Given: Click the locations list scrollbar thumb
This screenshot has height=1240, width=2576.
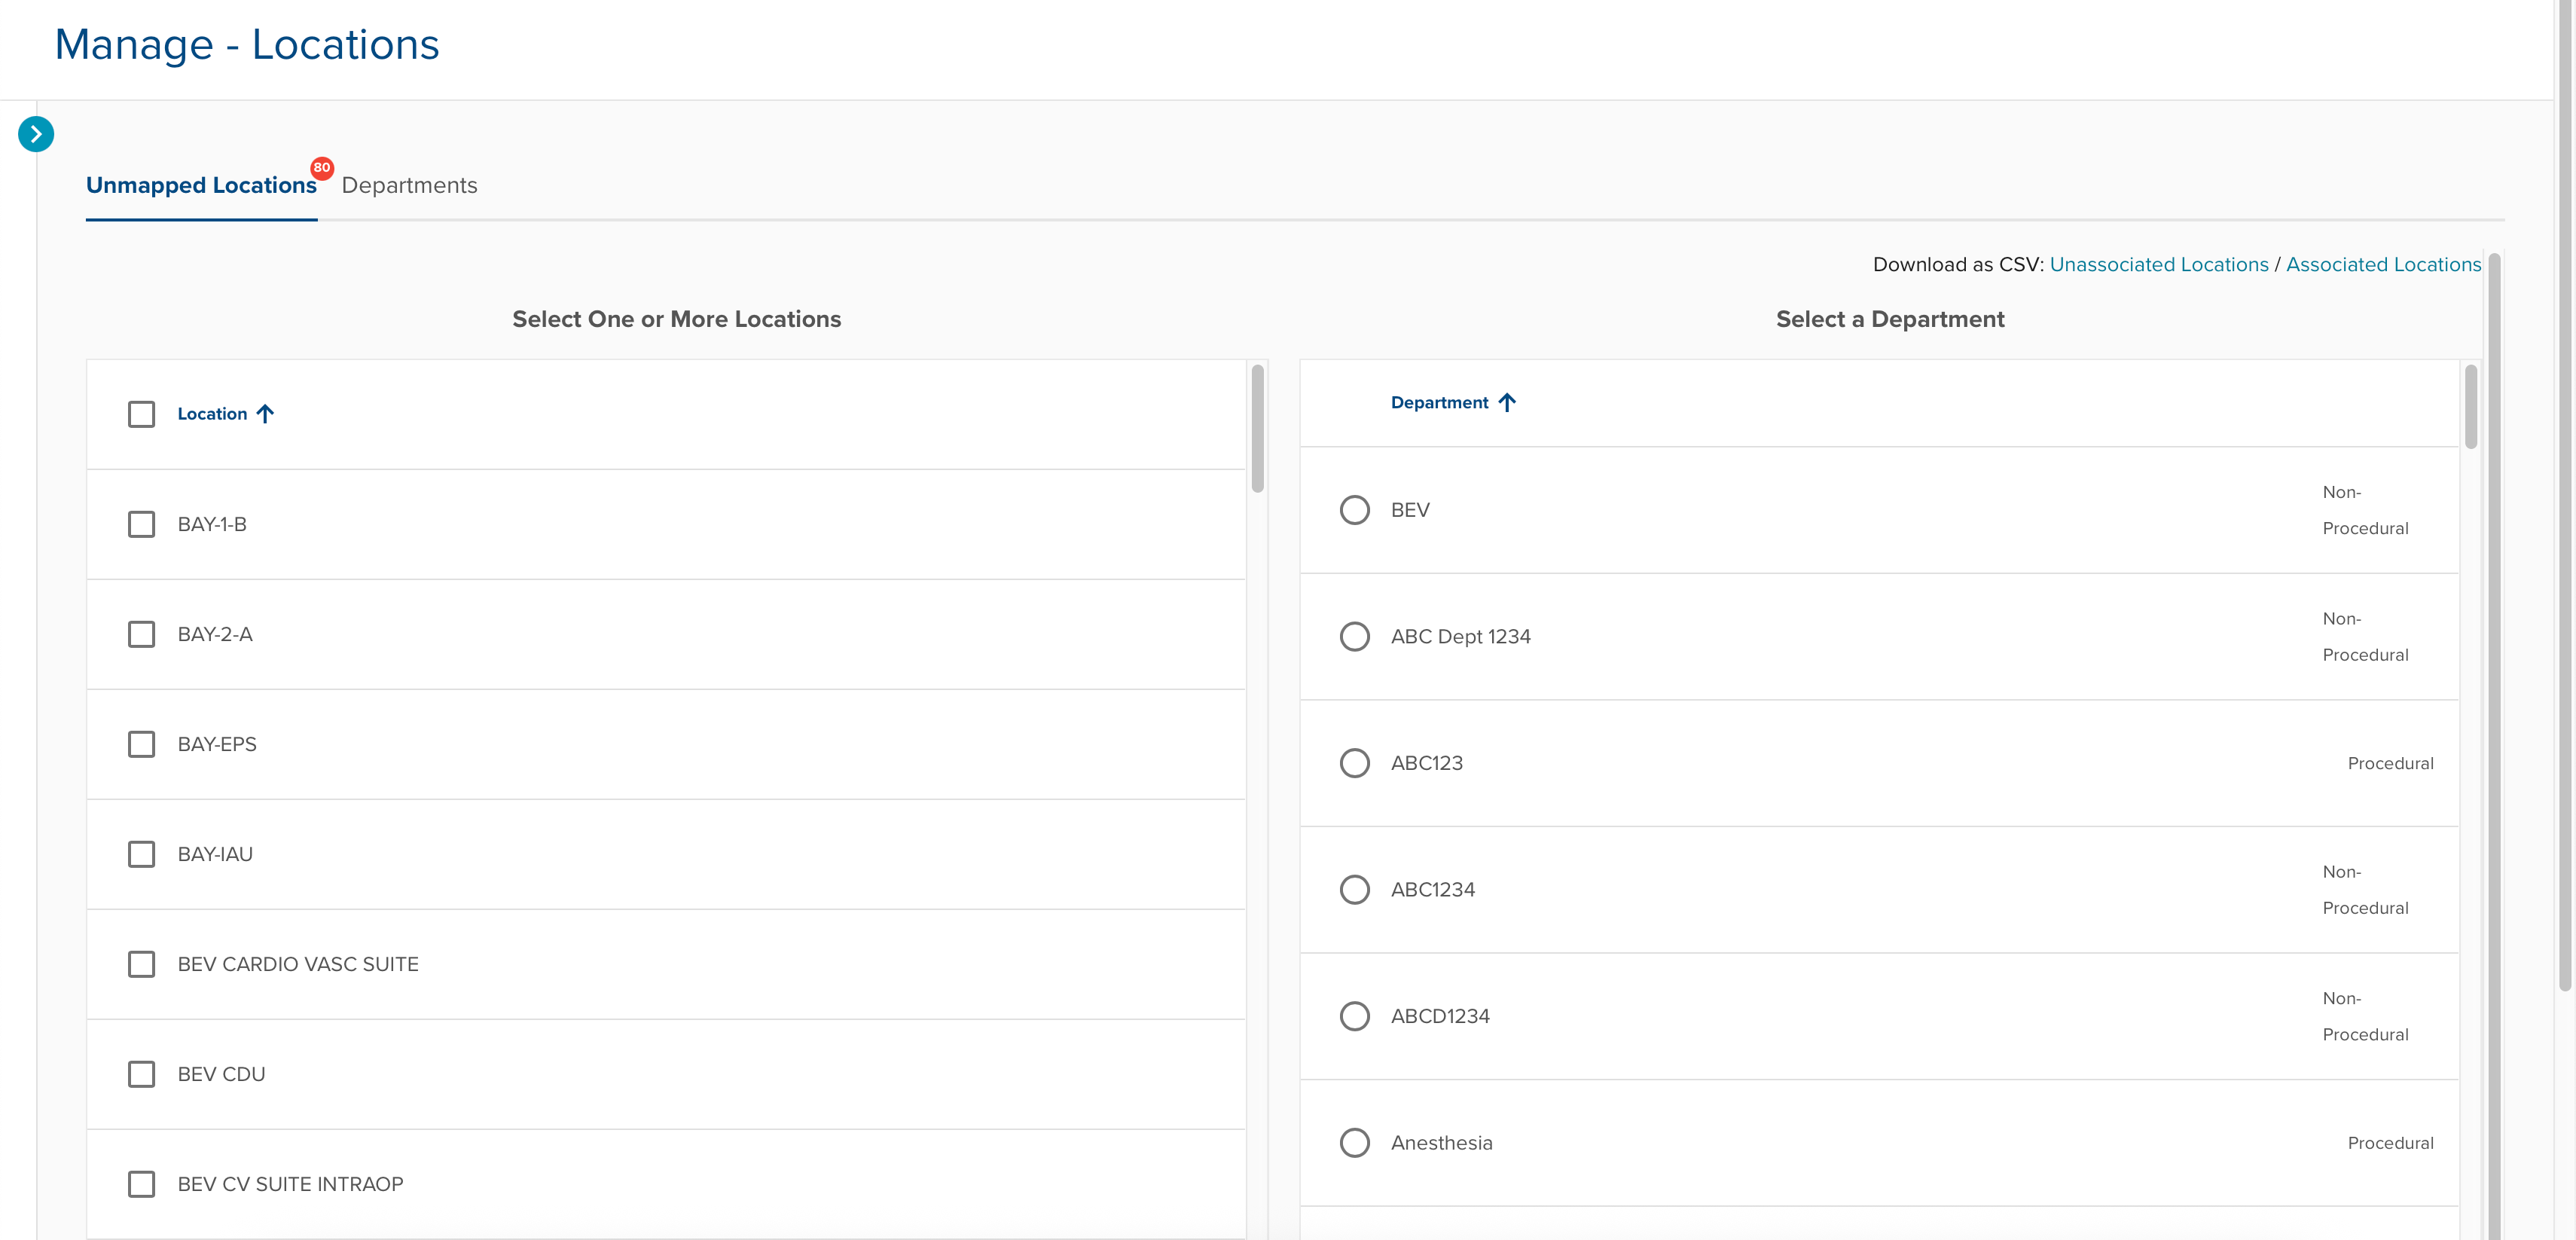Looking at the screenshot, I should [x=1257, y=428].
